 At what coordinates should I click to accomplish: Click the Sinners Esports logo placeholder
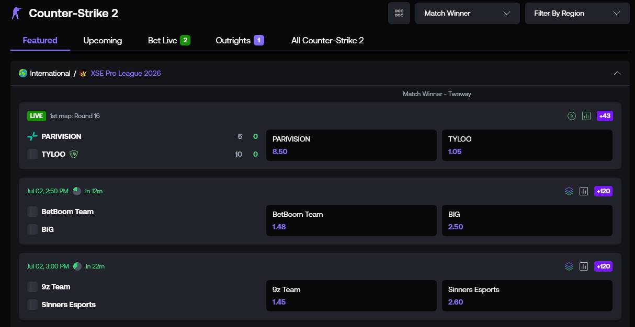(x=32, y=305)
